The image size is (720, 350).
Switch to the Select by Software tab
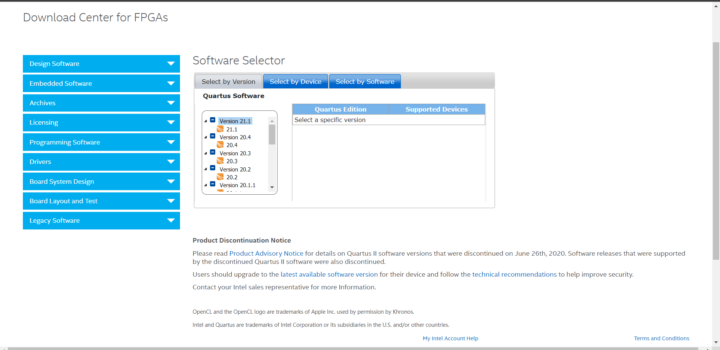click(x=365, y=81)
